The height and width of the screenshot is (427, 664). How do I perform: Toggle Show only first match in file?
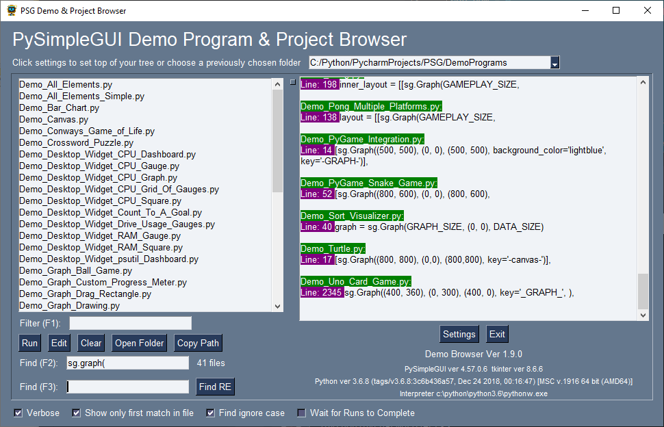pos(76,413)
